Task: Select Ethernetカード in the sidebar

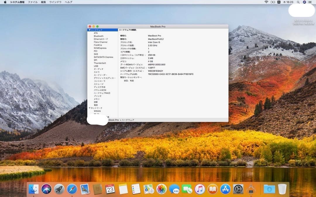Action: pyautogui.click(x=101, y=39)
